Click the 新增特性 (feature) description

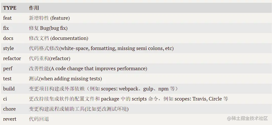pos(49,18)
